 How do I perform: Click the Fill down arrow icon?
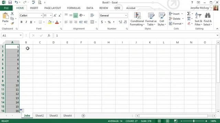point(189,18)
